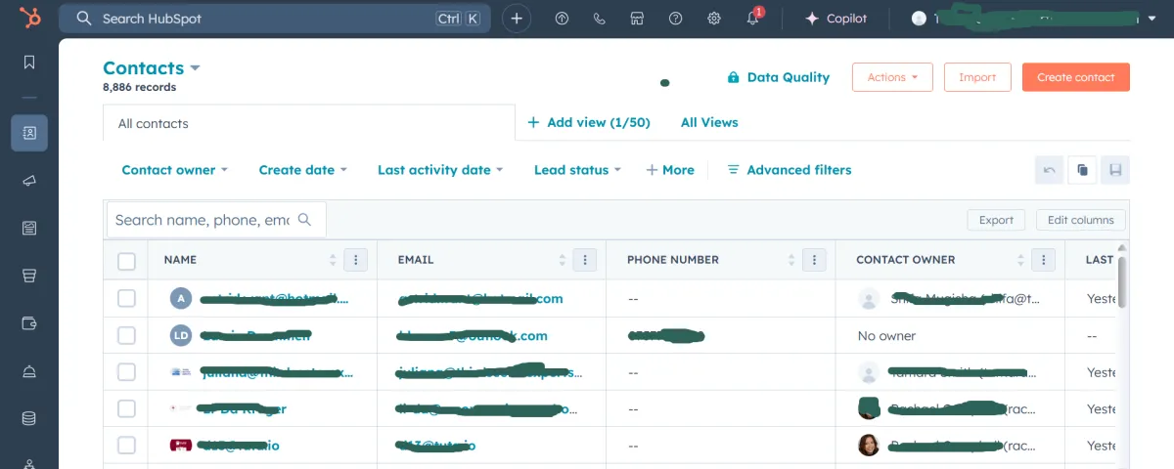Check the box for contact with A avatar
This screenshot has height=469, width=1174.
tap(126, 298)
